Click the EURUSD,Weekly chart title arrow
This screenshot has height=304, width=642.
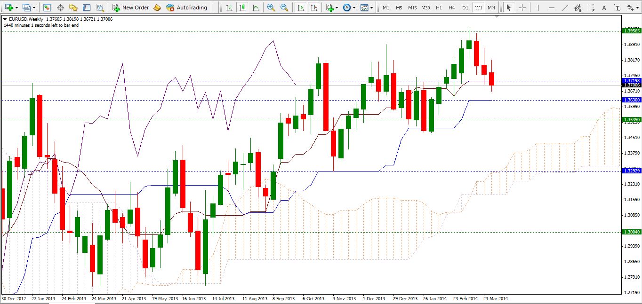[x=5, y=19]
